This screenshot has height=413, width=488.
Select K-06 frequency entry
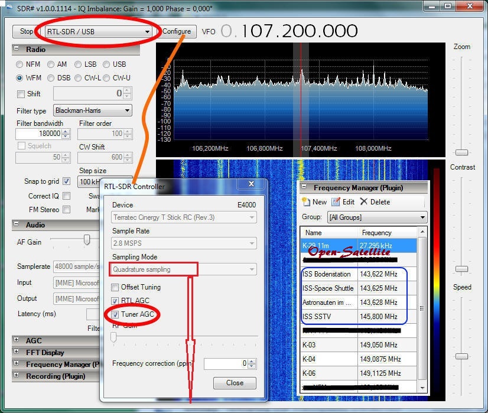tap(359, 373)
